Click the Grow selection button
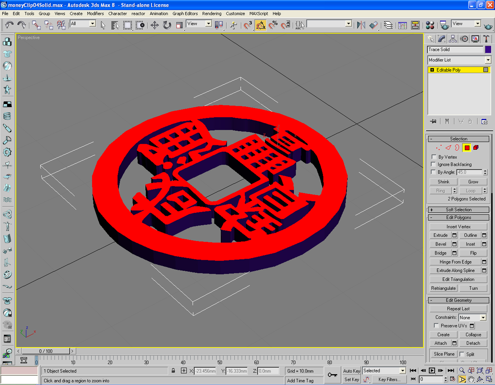This screenshot has width=495, height=385. click(x=473, y=182)
